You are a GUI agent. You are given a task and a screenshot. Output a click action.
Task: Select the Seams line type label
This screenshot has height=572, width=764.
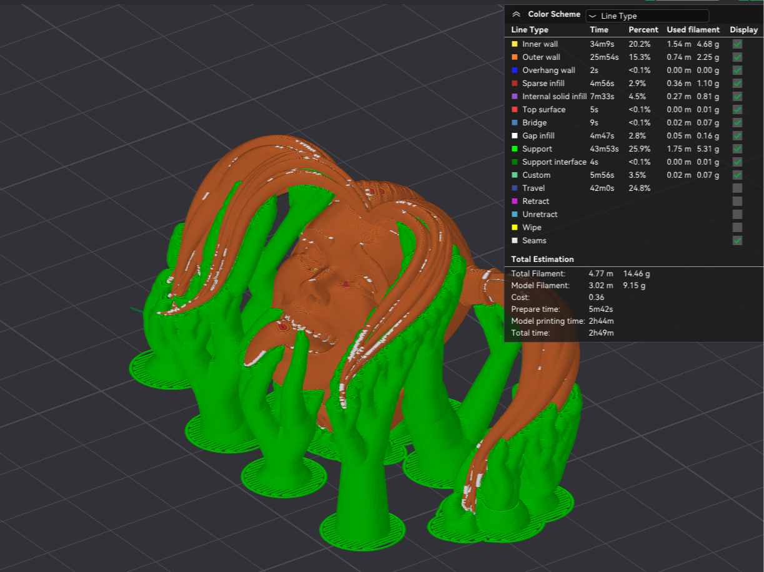534,240
